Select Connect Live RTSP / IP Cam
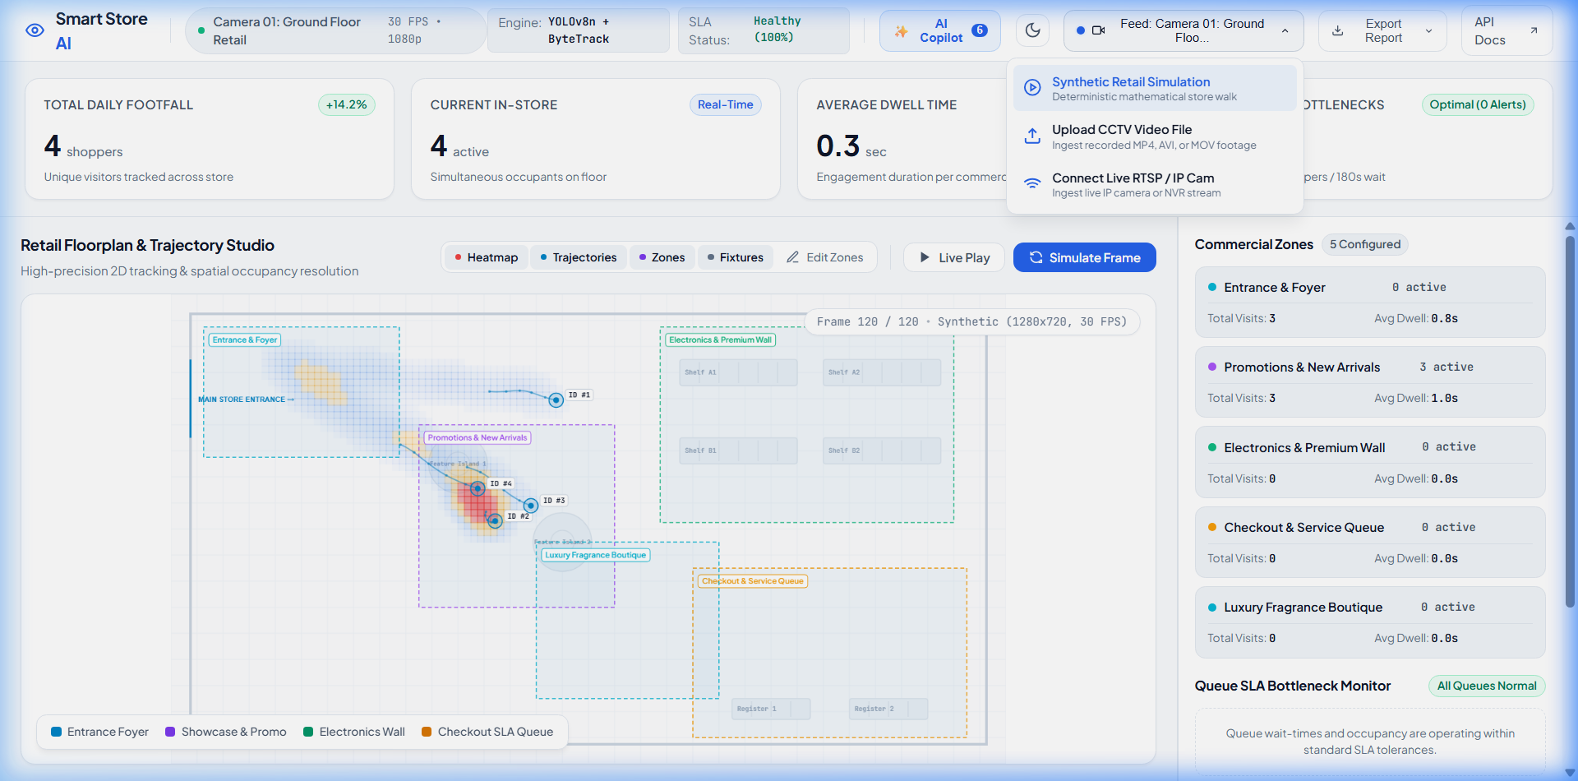The height and width of the screenshot is (781, 1578). pos(1155,184)
